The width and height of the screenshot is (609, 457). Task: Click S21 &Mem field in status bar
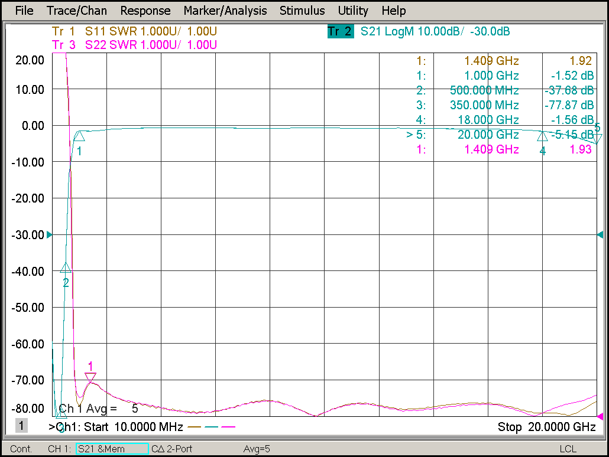[x=112, y=449]
